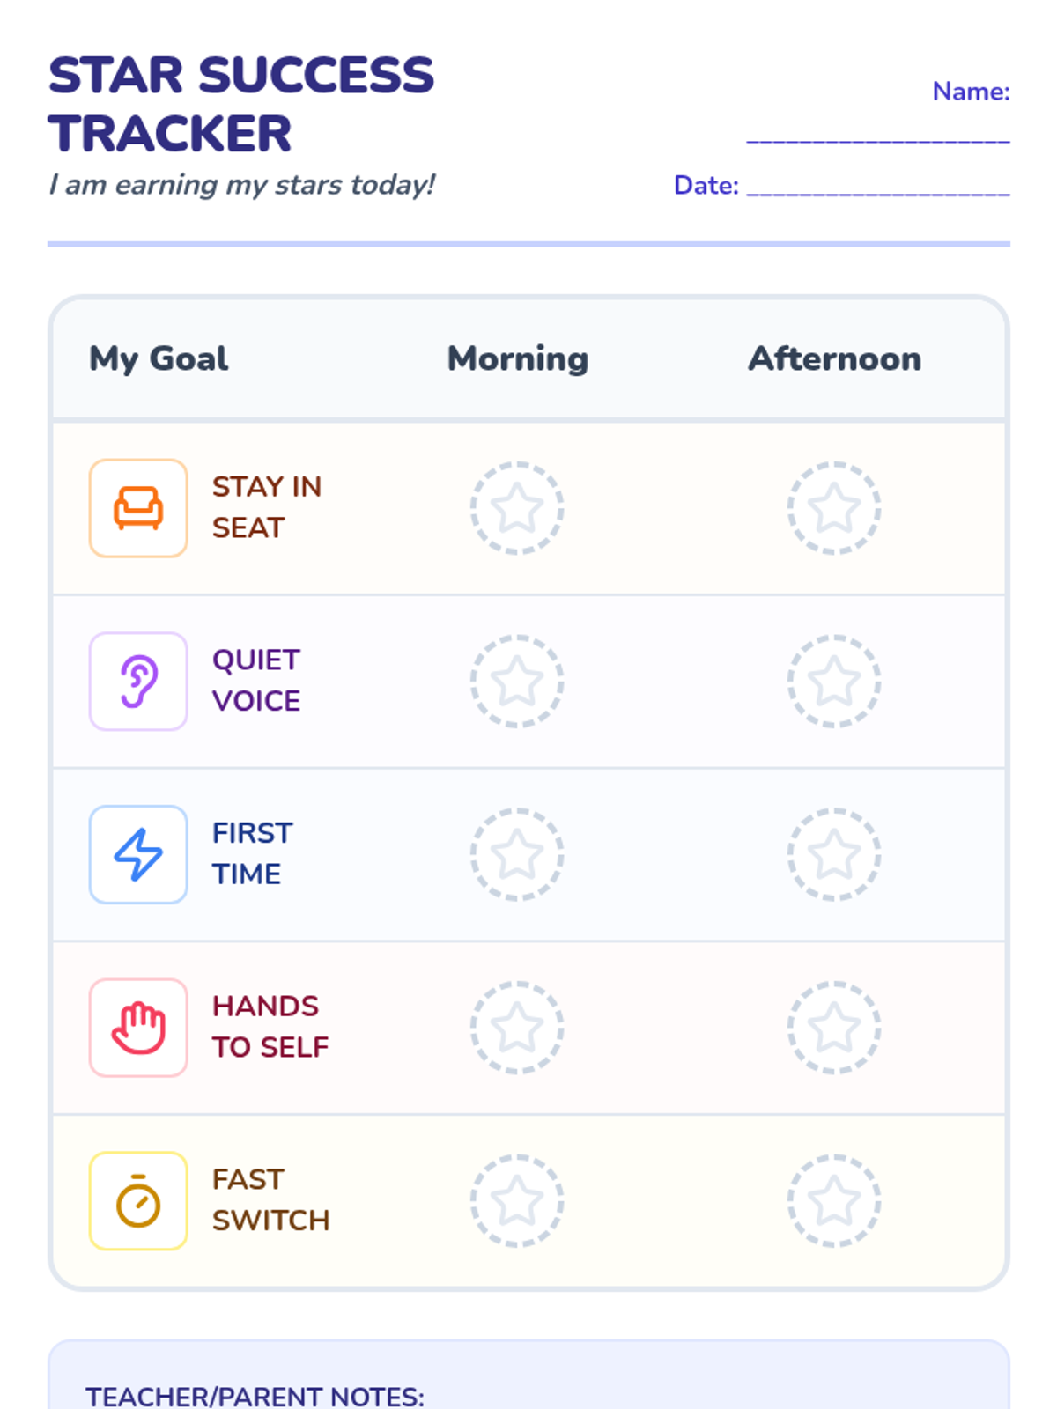Click the Date line field
Screen dimensions: 1057x1409
pos(877,185)
